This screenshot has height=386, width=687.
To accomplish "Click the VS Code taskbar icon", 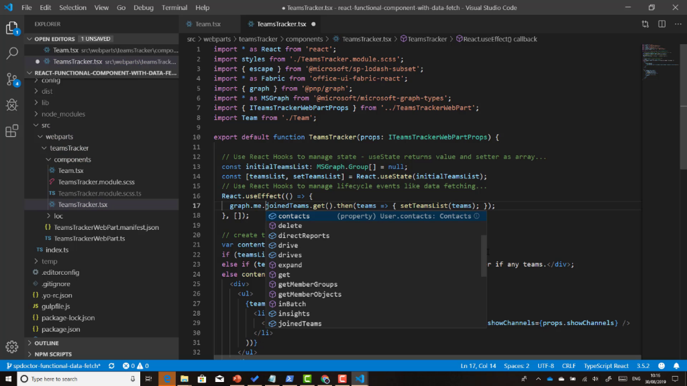I will pos(360,379).
